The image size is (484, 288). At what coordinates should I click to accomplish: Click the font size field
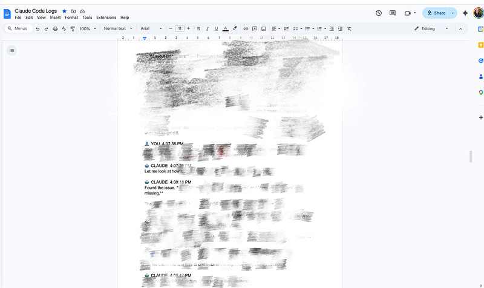point(180,28)
